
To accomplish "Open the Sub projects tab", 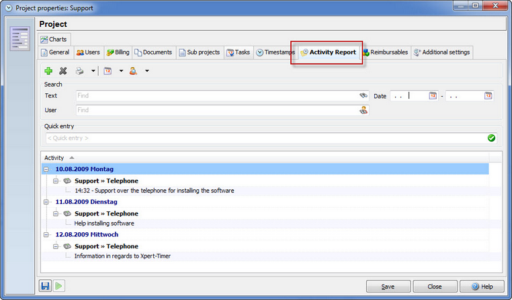I will 200,52.
